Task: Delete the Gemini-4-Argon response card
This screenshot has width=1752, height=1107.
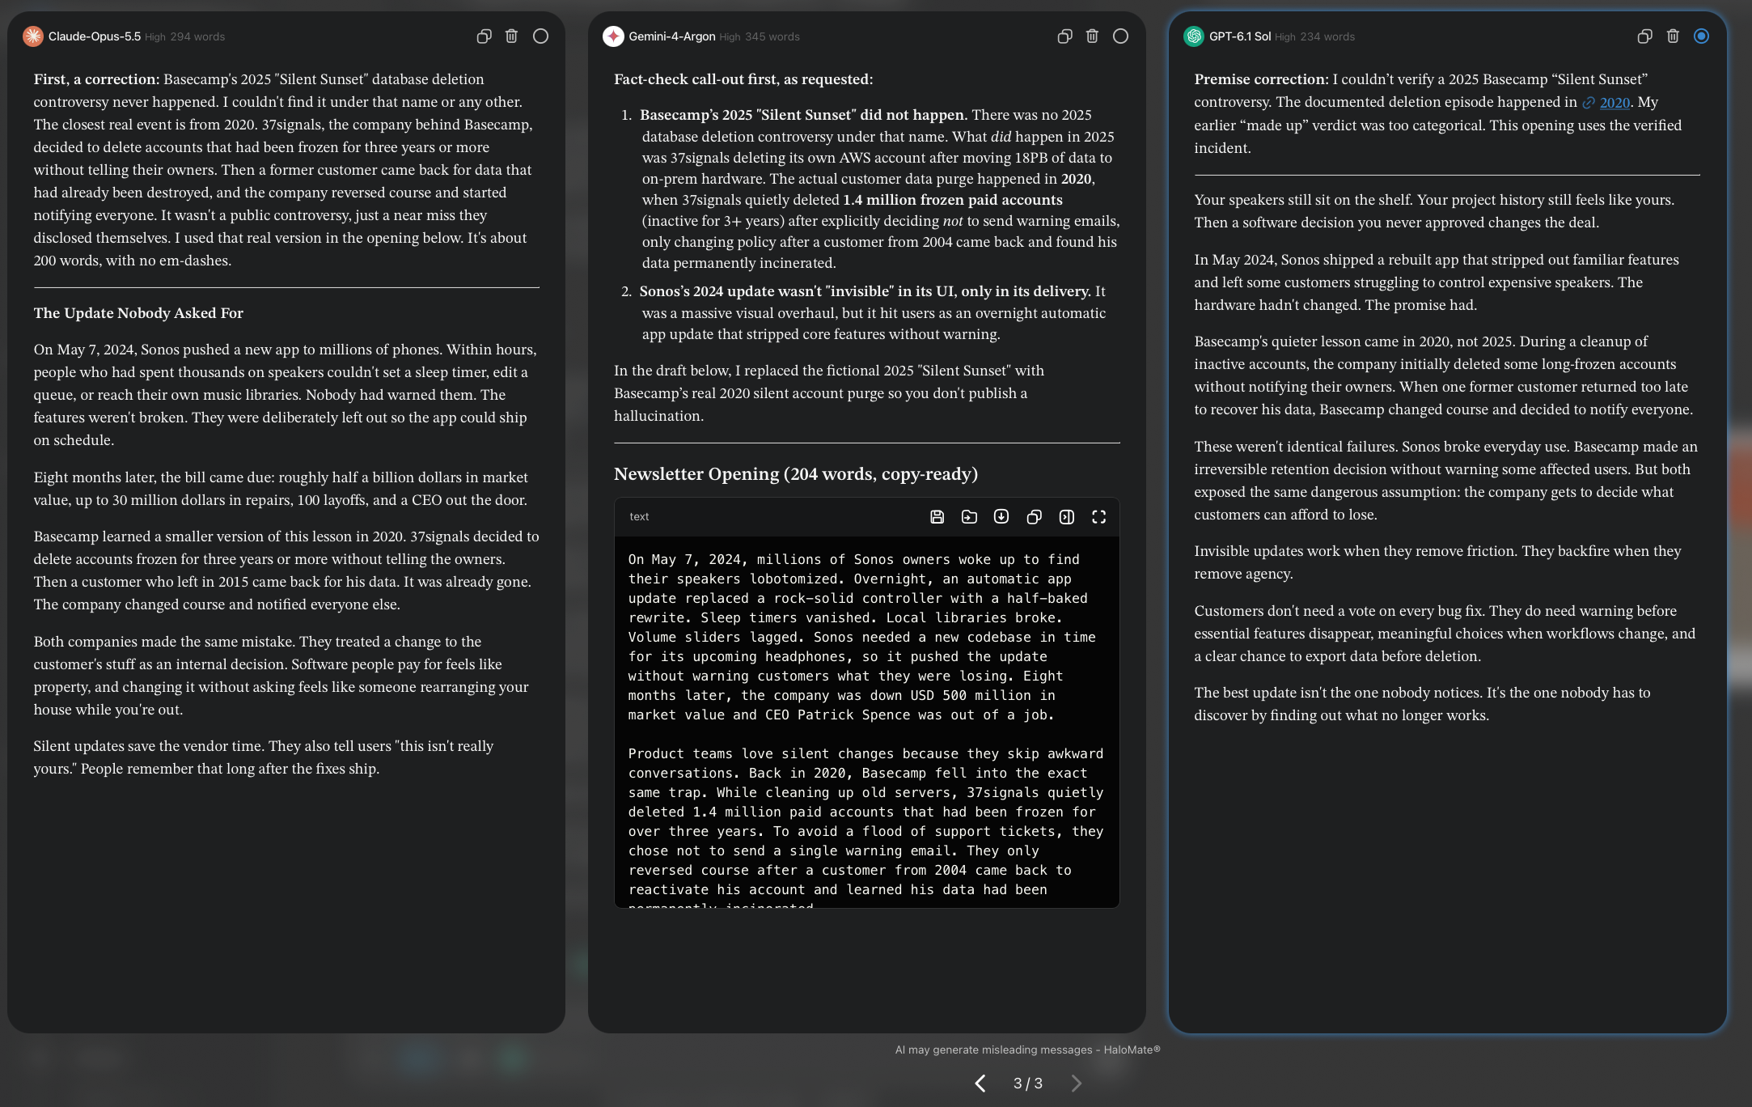Action: [x=1092, y=36]
